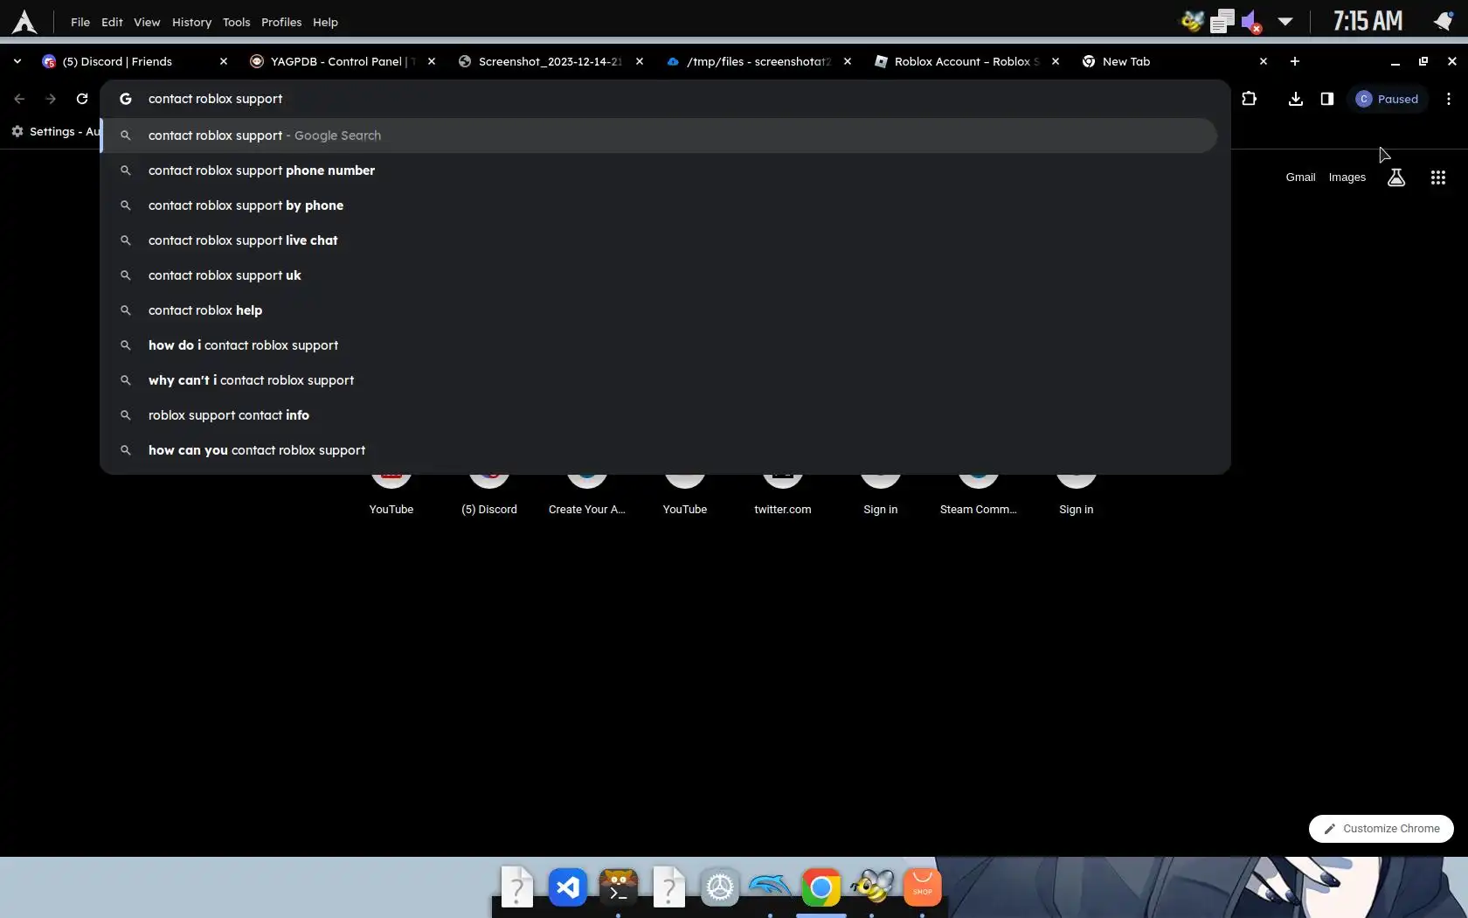Expand the system tray dropdown arrow
Viewport: 1468px width, 918px height.
click(x=1285, y=22)
